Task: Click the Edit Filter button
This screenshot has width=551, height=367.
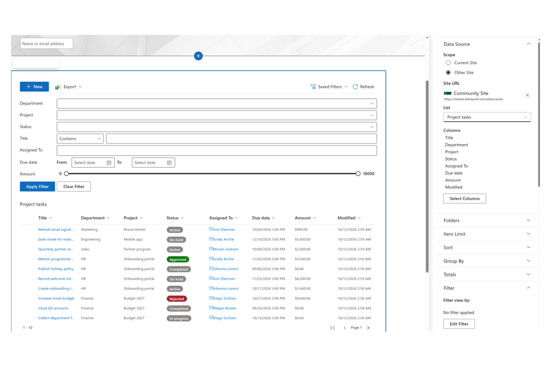Action: [459, 324]
